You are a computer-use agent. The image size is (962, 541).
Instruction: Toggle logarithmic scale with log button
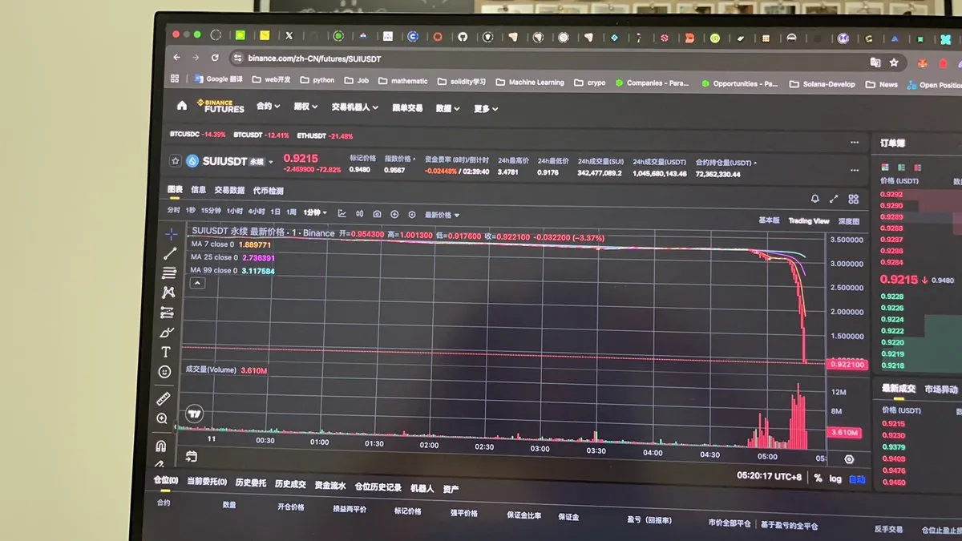(835, 478)
